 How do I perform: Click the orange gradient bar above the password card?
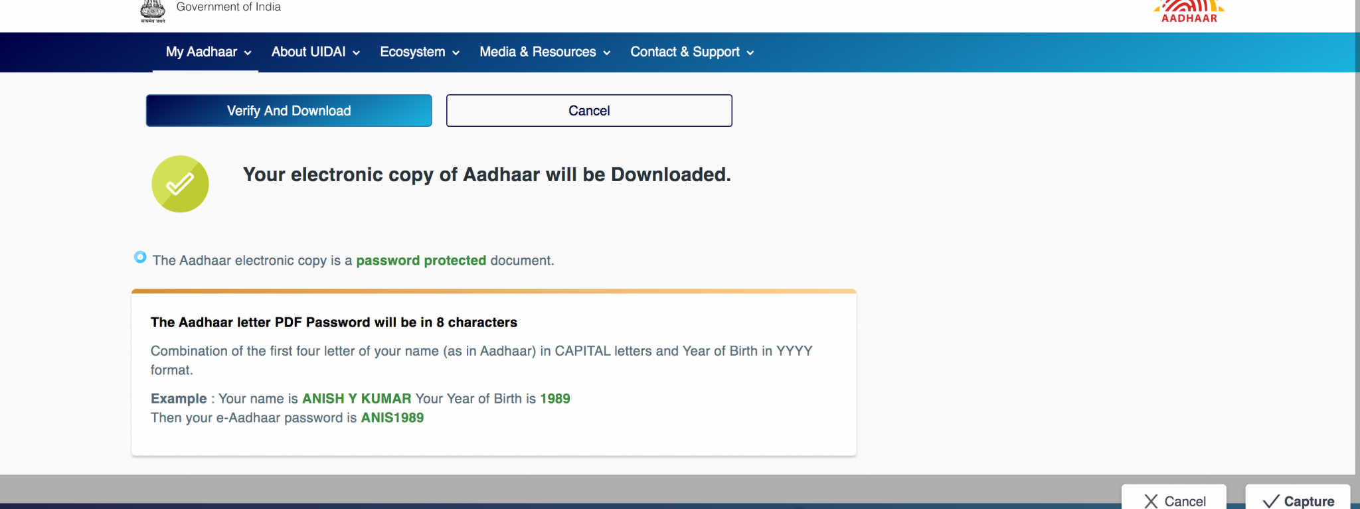point(494,290)
